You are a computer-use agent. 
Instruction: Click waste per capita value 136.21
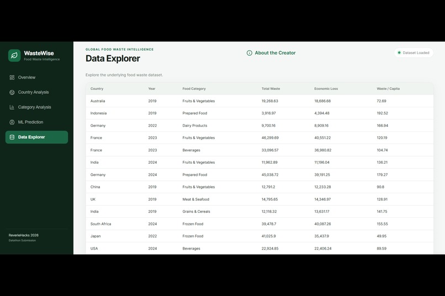pyautogui.click(x=382, y=162)
